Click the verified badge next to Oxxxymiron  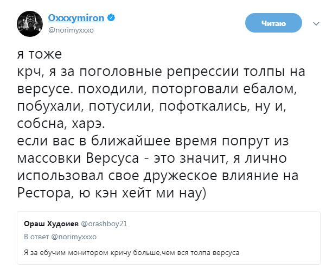[x=110, y=18]
